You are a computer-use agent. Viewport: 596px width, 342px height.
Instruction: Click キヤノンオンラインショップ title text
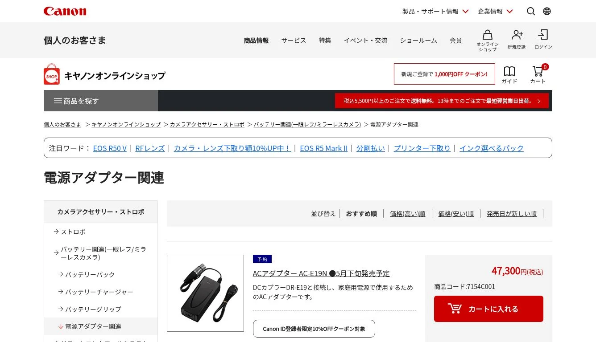(115, 76)
